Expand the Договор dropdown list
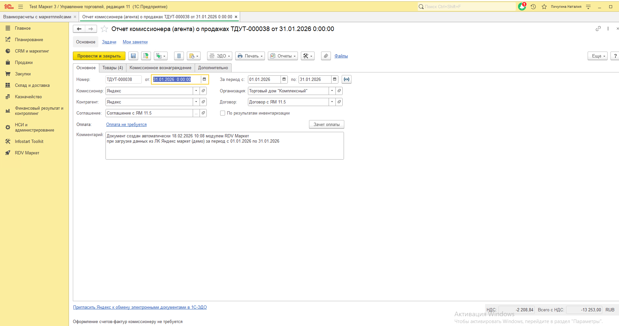This screenshot has width=619, height=326. click(x=332, y=102)
